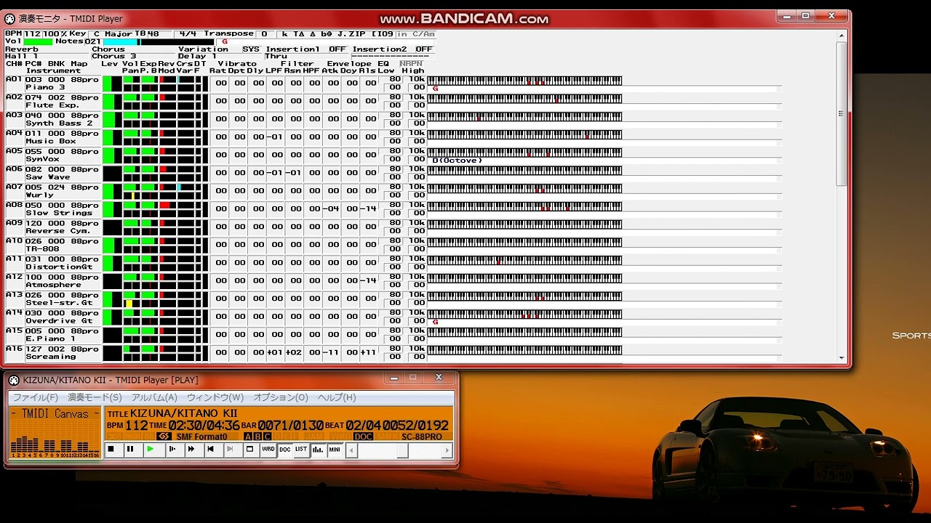Open the ウィンドウ(W) menu
This screenshot has width=931, height=523.
[215, 397]
